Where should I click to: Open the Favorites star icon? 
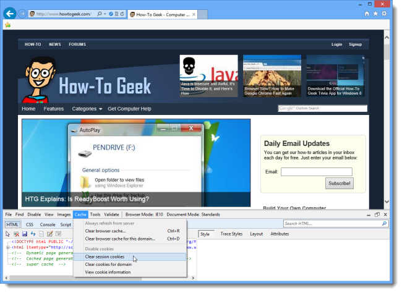tap(375, 14)
